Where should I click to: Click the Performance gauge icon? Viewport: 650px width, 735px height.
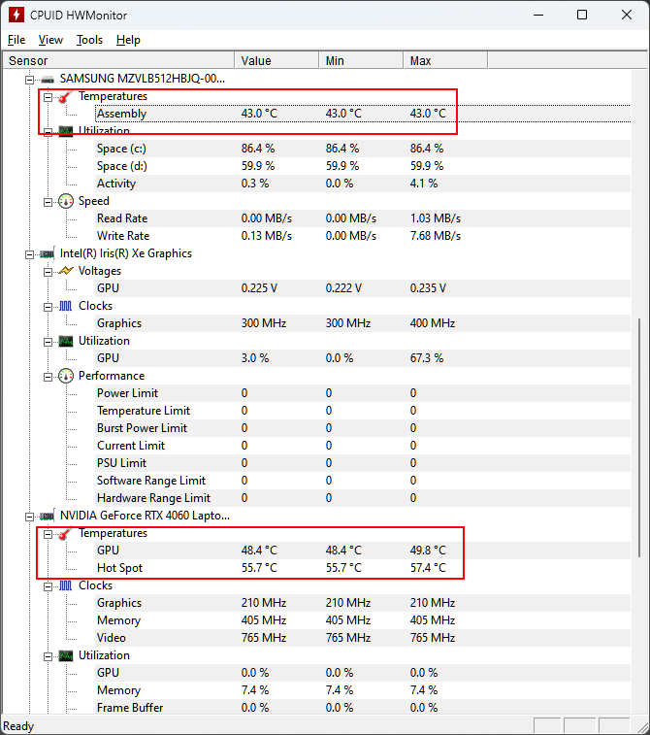tap(66, 376)
